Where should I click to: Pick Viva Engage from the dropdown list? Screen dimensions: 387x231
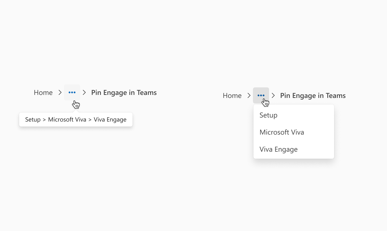(x=294, y=149)
